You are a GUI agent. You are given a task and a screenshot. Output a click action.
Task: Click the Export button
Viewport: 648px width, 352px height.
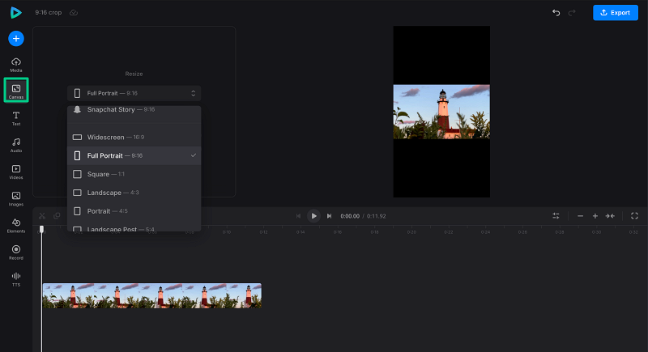[x=616, y=12]
